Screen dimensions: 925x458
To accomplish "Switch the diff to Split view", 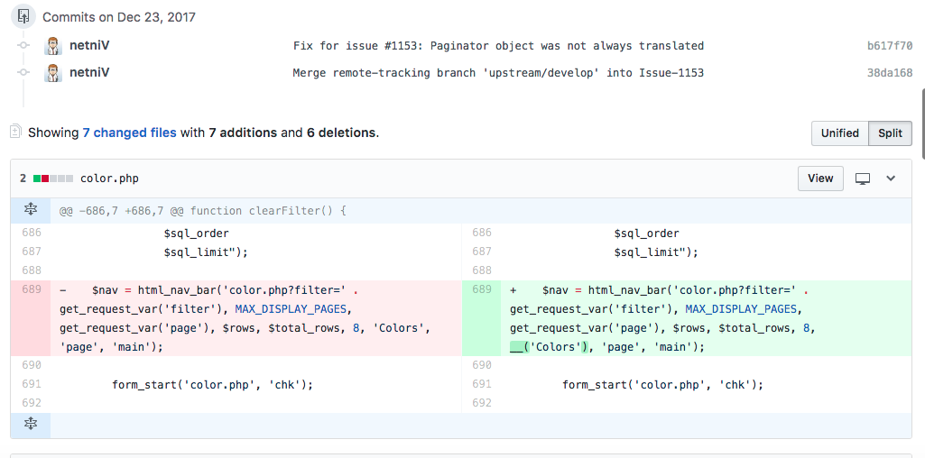I will [890, 133].
